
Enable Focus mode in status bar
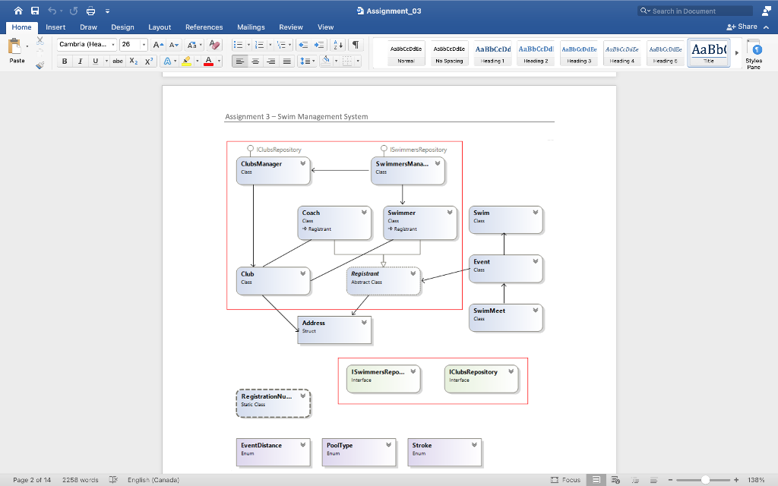pos(565,480)
